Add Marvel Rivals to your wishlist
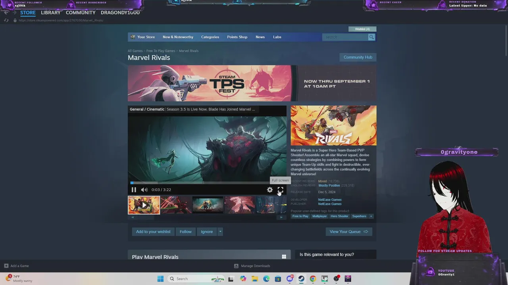Image resolution: width=508 pixels, height=285 pixels. pyautogui.click(x=153, y=232)
